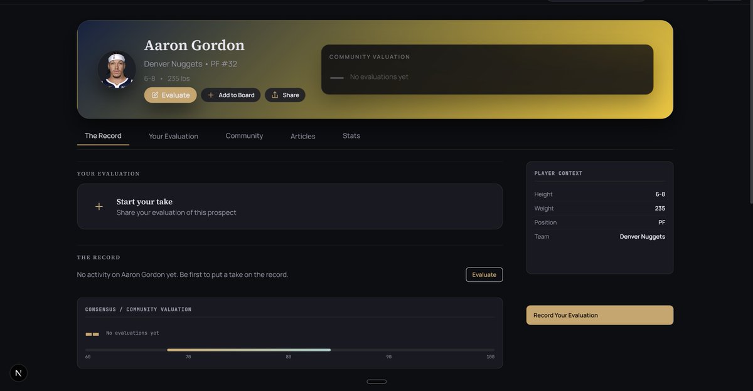Click the scale label 100
The width and height of the screenshot is (753, 391).
[490, 357]
